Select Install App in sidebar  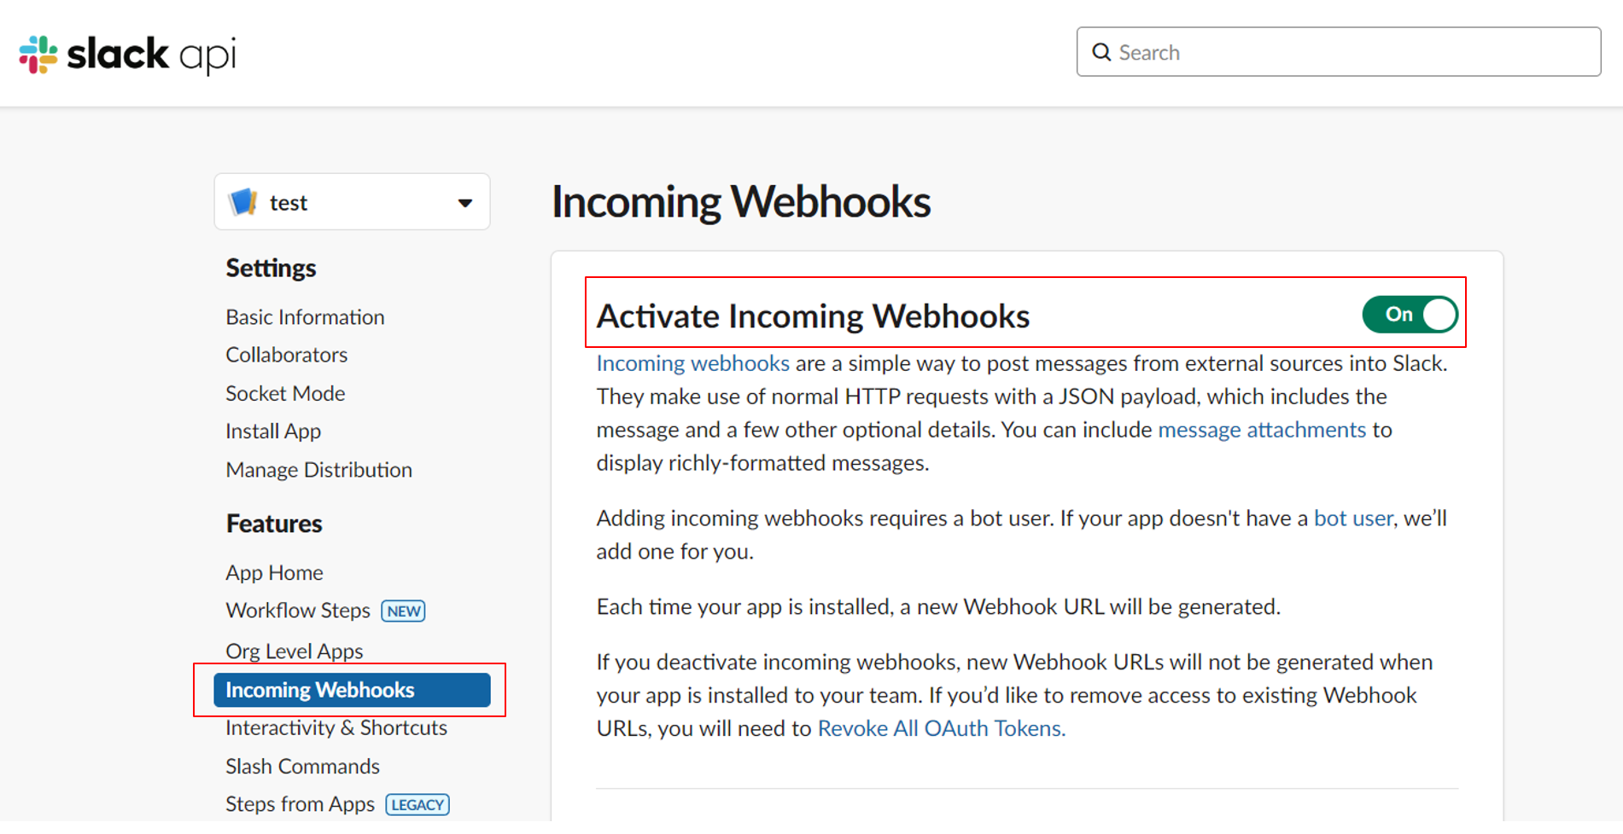point(273,431)
